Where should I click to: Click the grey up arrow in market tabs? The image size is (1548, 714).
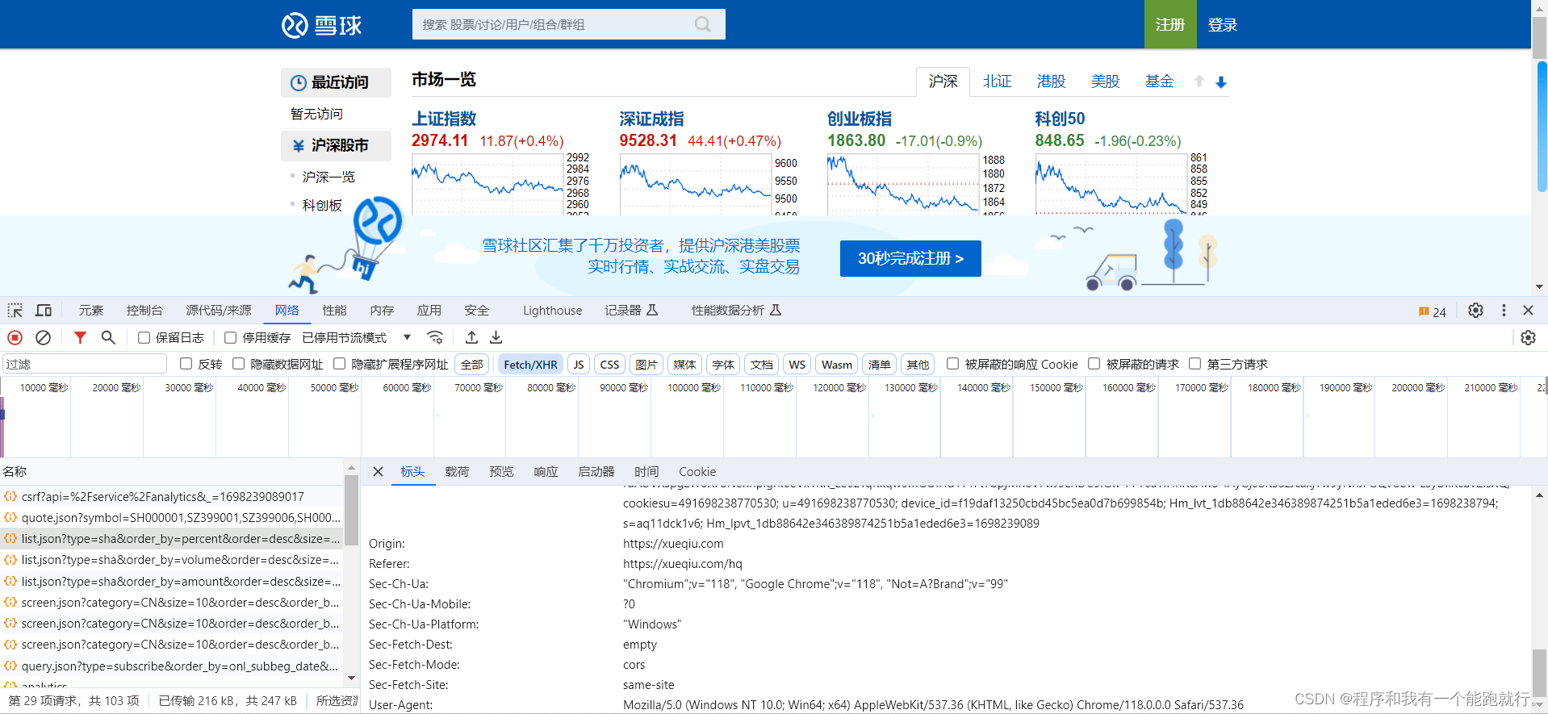point(1199,81)
